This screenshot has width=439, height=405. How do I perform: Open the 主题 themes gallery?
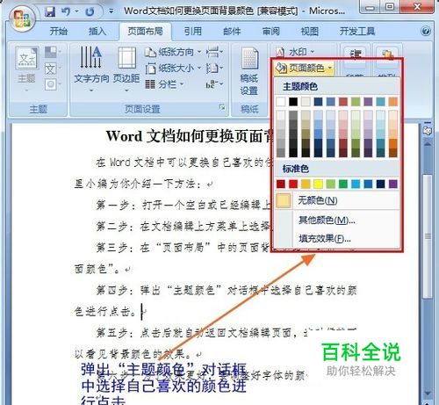[x=26, y=69]
